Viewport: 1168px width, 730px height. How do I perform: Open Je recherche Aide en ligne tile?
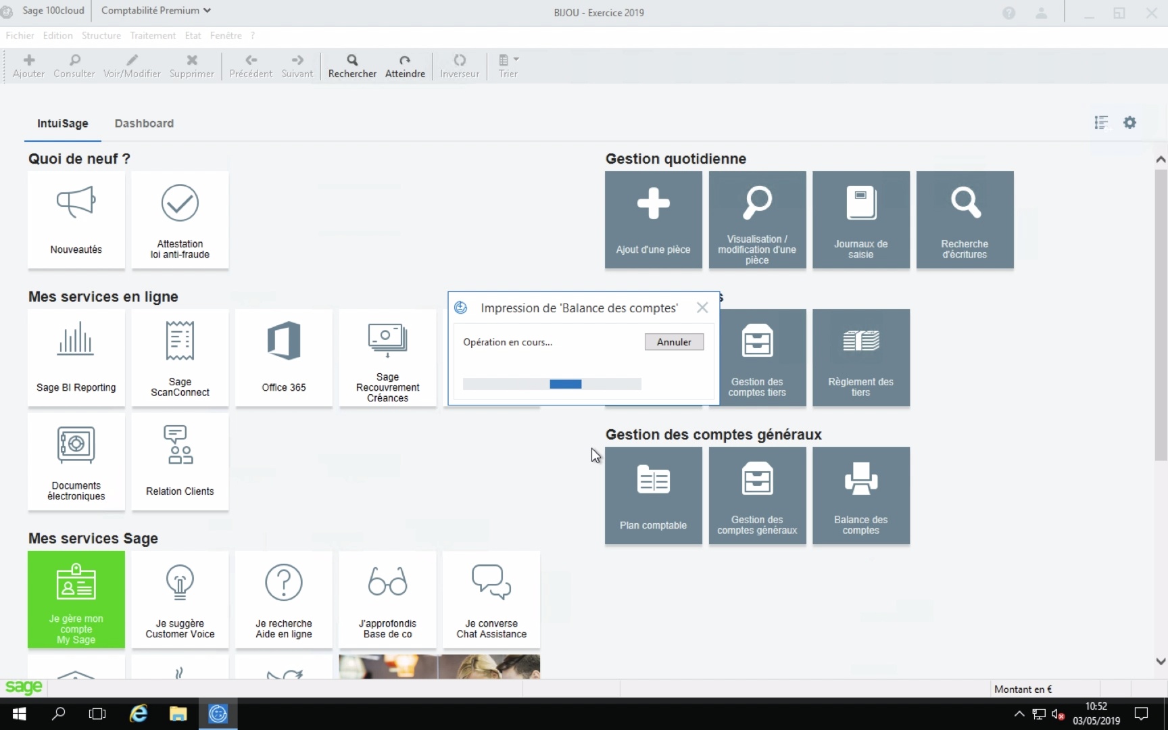point(284,600)
